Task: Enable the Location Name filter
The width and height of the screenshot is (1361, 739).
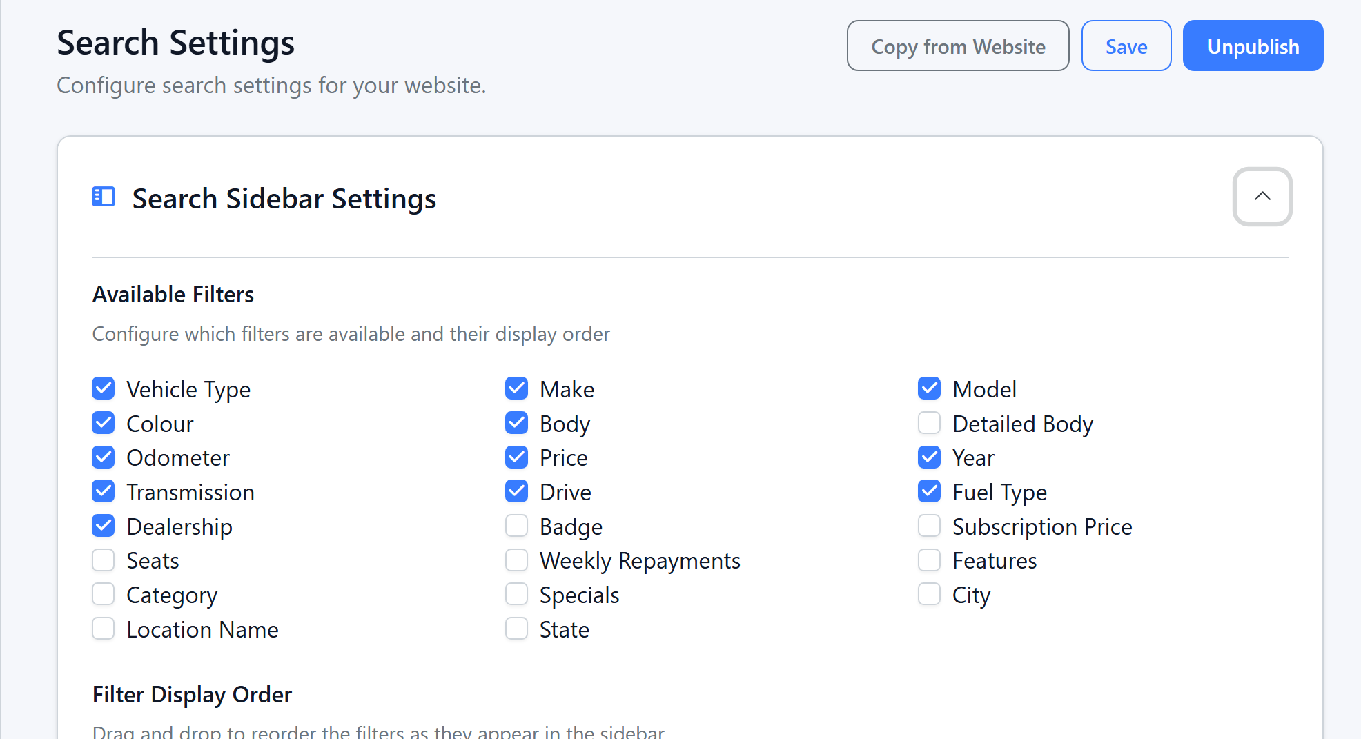Action: point(104,629)
